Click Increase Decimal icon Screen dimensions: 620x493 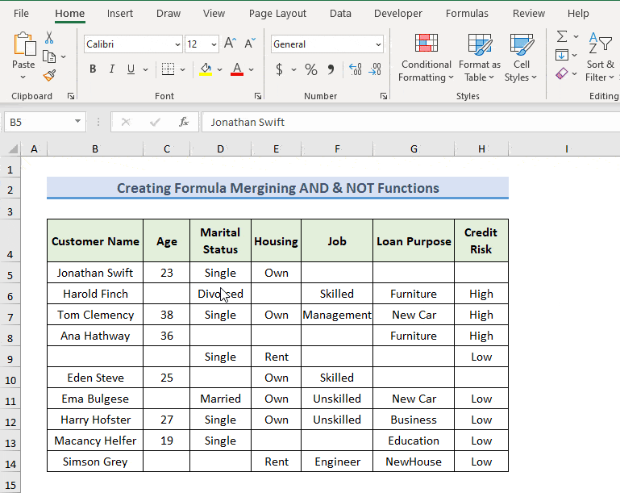point(356,69)
